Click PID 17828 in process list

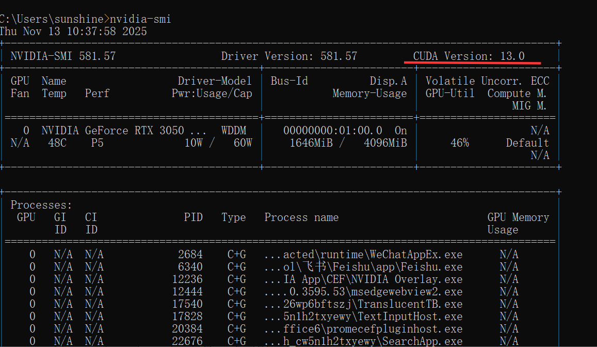187,317
